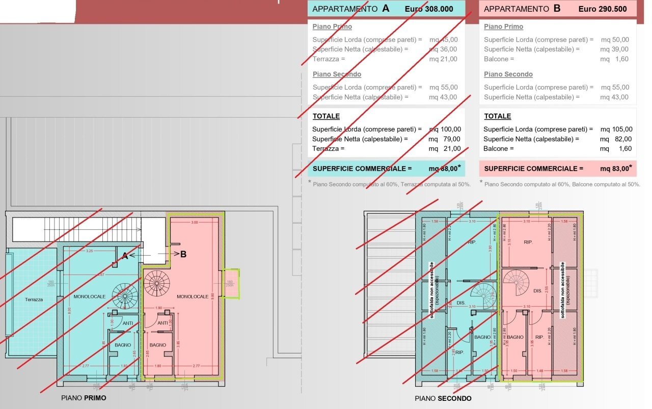Viewport: 652px width, 409px height.
Task: Click the PIANO SECONDO caption below the plan
Action: coord(443,398)
